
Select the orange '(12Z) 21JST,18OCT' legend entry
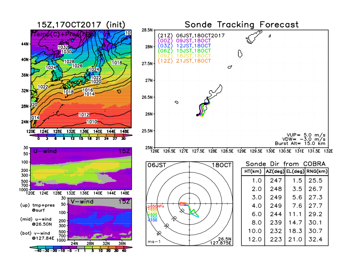[184, 61]
